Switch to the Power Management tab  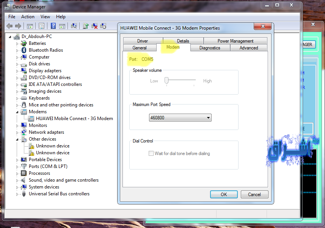[x=236, y=41]
